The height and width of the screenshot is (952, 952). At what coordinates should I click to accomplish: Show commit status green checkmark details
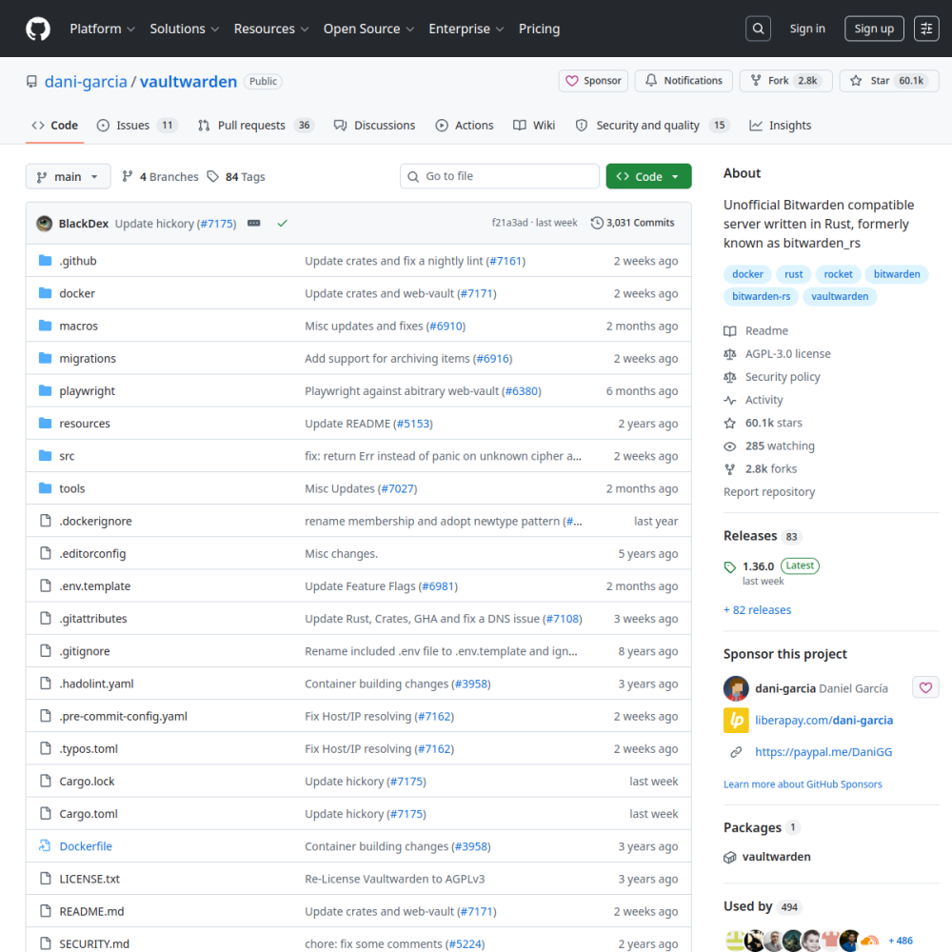[x=283, y=223]
